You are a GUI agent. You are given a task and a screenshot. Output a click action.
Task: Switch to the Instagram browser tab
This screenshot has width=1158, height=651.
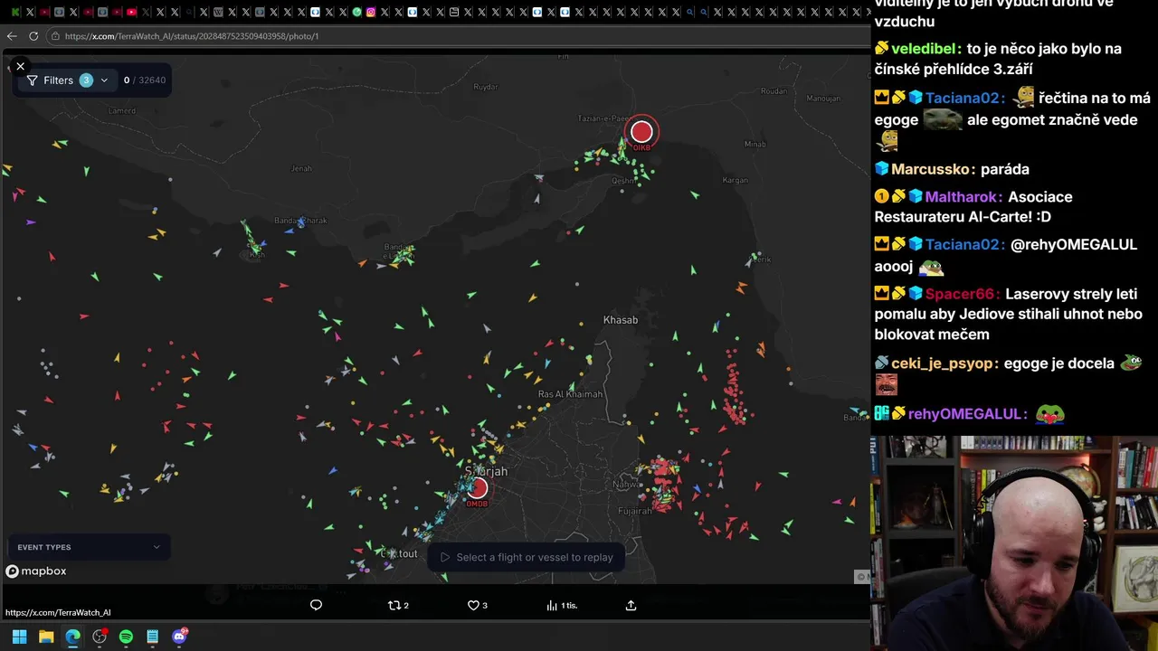click(x=371, y=12)
